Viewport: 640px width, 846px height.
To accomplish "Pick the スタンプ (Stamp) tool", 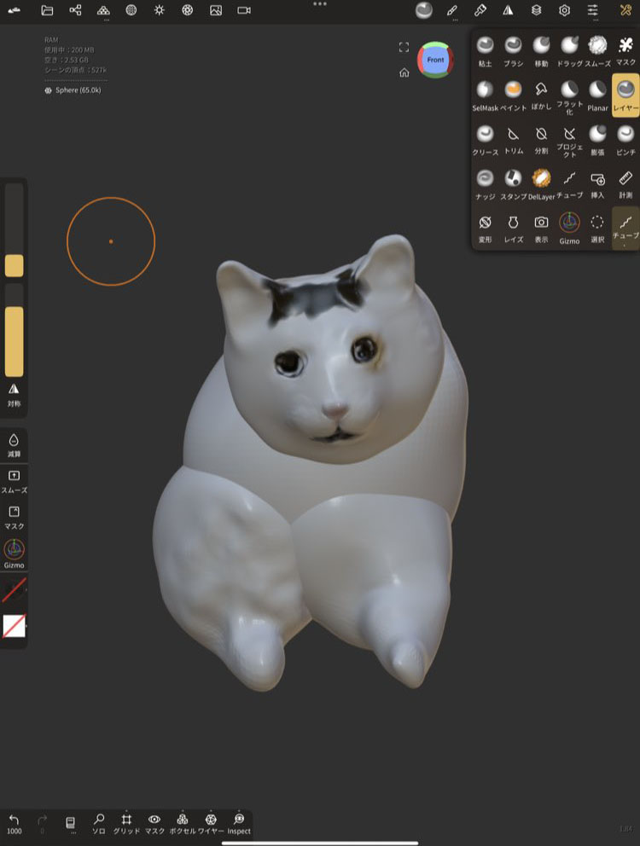I will (513, 183).
